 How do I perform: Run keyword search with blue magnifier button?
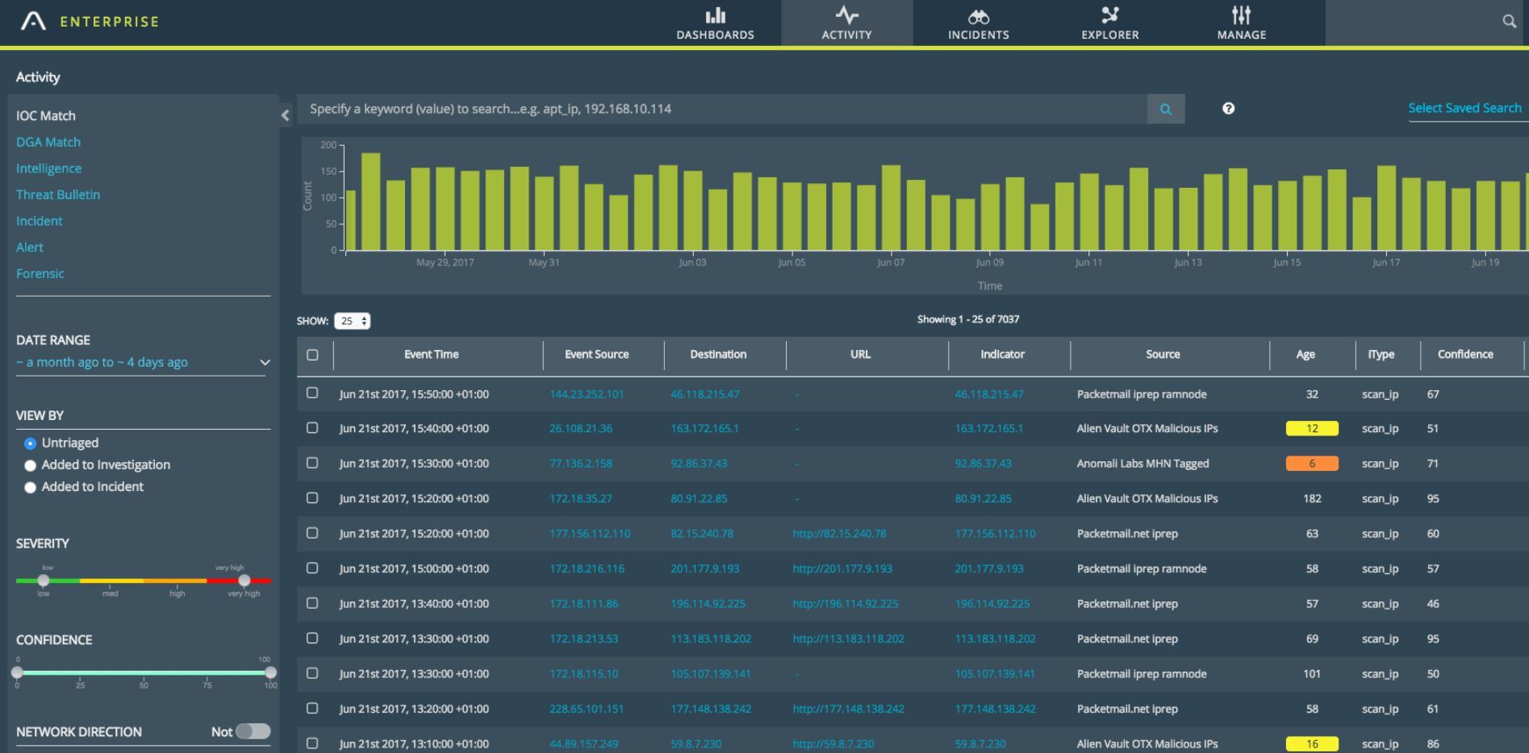pos(1165,109)
